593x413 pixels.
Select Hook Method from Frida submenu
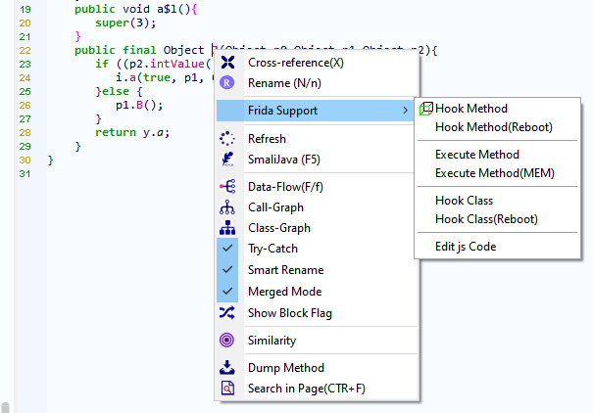tap(471, 109)
